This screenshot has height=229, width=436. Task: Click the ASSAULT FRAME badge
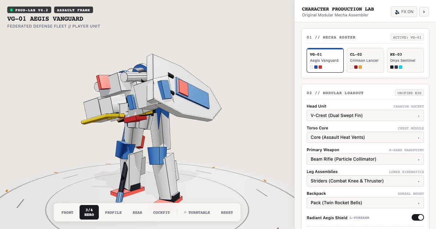pos(74,10)
